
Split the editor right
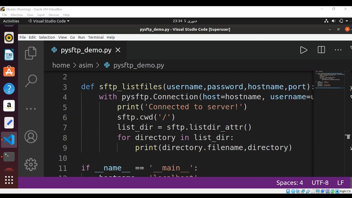(x=321, y=50)
